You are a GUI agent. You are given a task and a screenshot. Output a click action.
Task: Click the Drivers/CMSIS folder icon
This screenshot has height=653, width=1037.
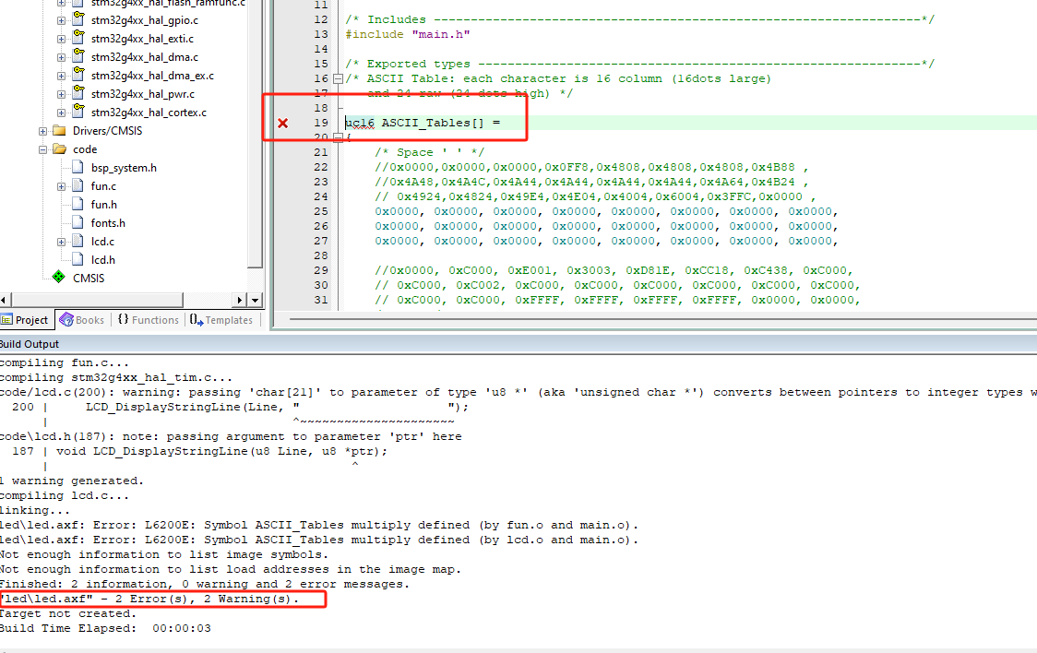click(57, 130)
